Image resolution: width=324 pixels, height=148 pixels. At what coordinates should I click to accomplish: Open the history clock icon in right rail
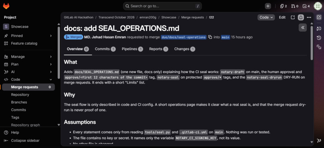click(x=319, y=38)
